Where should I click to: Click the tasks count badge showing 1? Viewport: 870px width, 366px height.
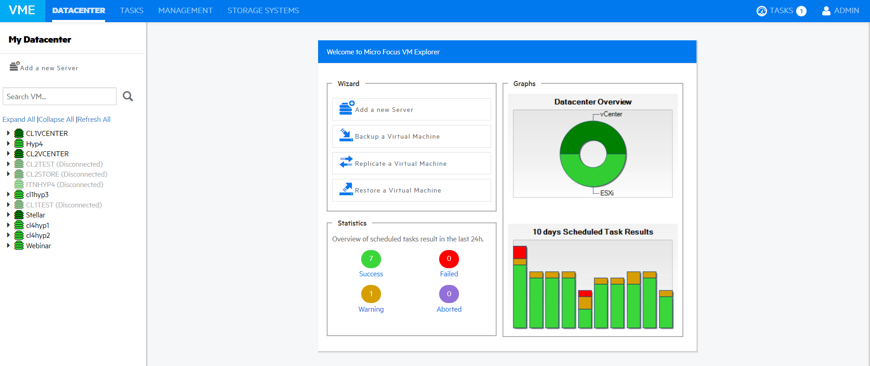pyautogui.click(x=801, y=11)
